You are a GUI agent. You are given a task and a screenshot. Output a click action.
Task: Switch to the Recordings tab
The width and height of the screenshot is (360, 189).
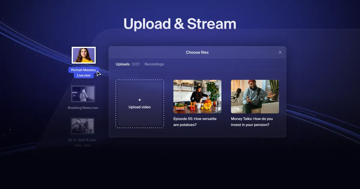pos(154,64)
